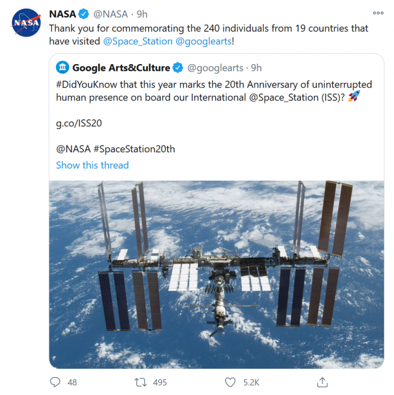Click the #SpaceStation20th hashtag
Screen dimensions: 394x395
pos(134,149)
